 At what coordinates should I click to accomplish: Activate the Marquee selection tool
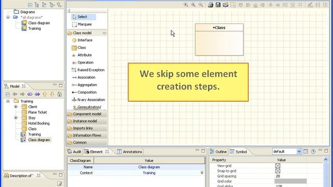82,24
